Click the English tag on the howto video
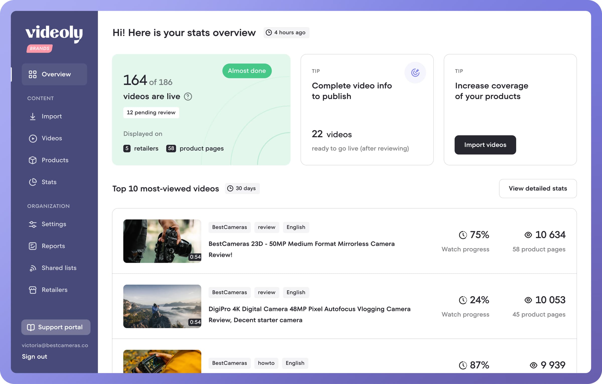The image size is (602, 384). tap(295, 363)
